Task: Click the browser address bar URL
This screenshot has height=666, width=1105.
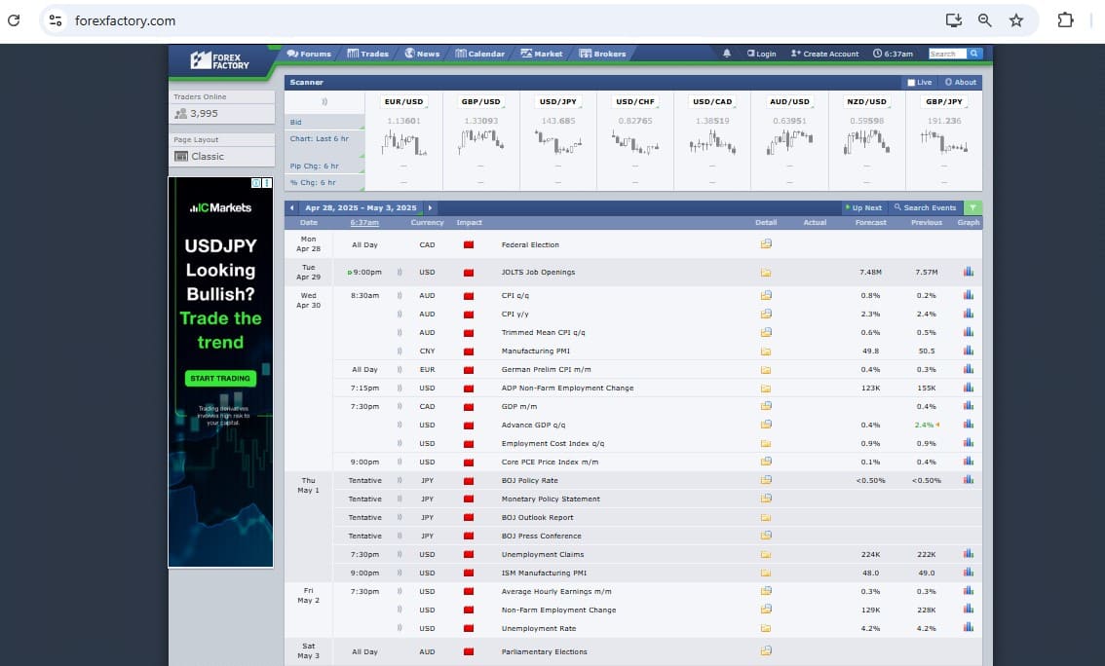Action: 125,20
